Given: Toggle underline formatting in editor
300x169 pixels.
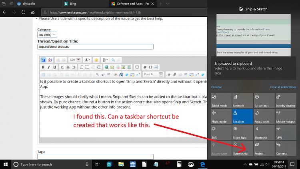Looking at the screenshot, I should tap(54, 67).
